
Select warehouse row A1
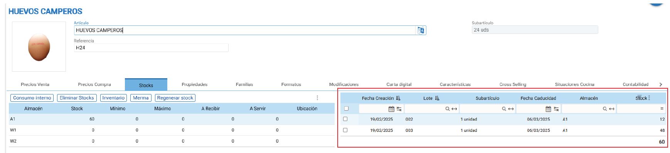(x=172, y=119)
